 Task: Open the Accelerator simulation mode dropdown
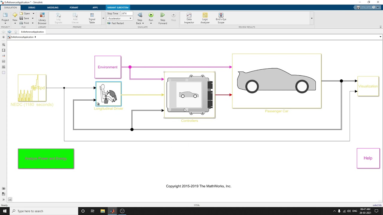click(x=120, y=19)
